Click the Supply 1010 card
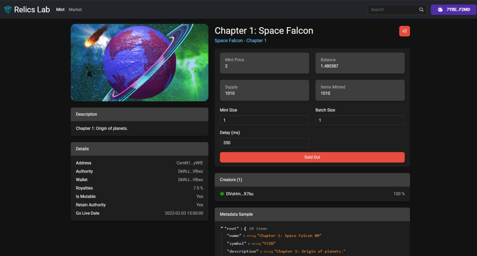The image size is (477, 256). click(265, 90)
